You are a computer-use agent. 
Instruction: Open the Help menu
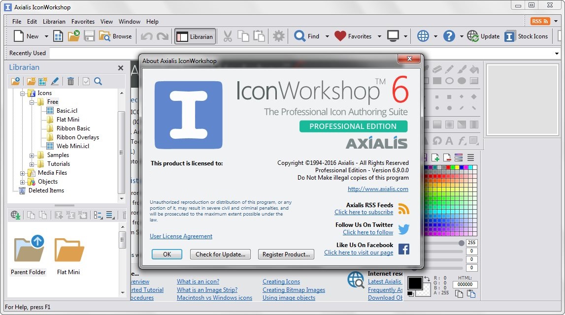[x=152, y=22]
